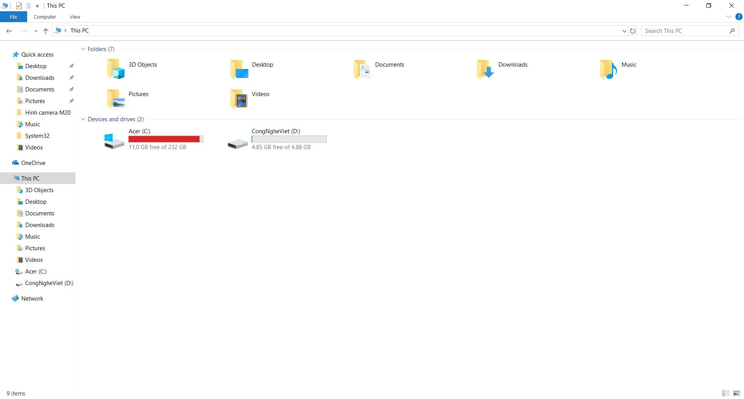Open the View ribbon tab
This screenshot has height=399, width=744.
coord(75,17)
